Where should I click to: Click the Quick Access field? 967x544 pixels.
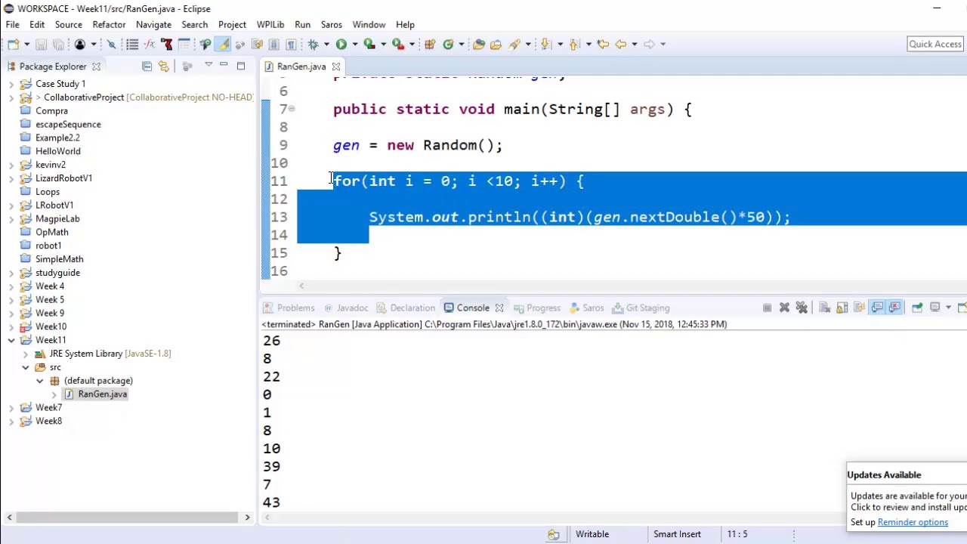(x=935, y=44)
